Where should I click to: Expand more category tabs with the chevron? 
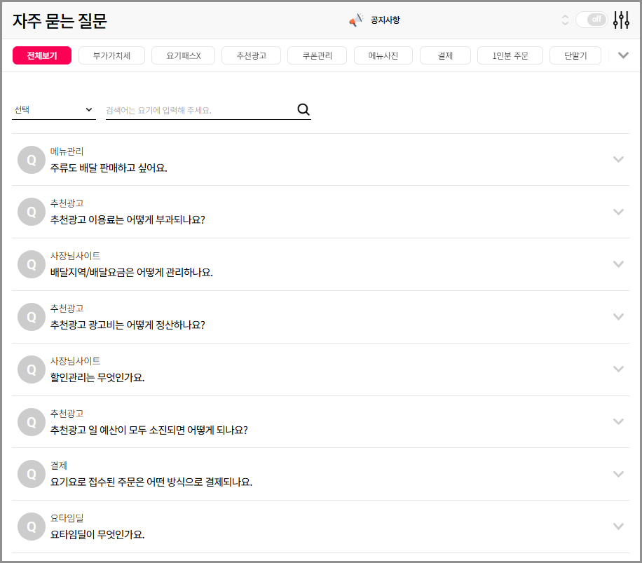pyautogui.click(x=622, y=55)
